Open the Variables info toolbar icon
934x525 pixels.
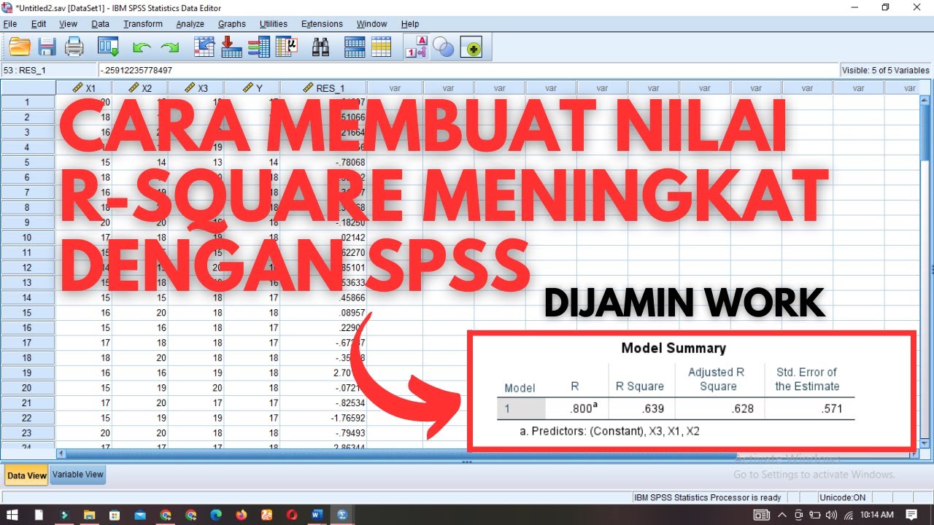point(259,47)
